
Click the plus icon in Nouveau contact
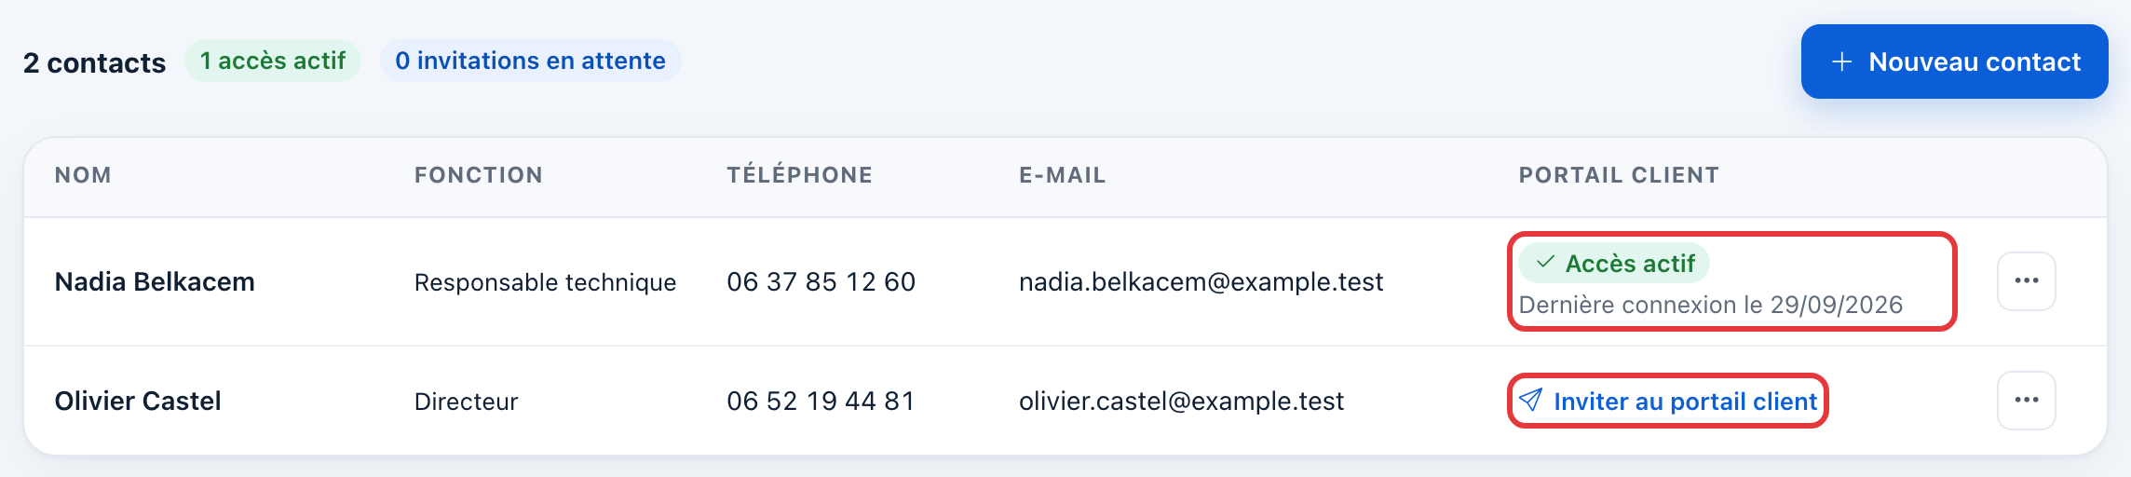[x=1841, y=61]
